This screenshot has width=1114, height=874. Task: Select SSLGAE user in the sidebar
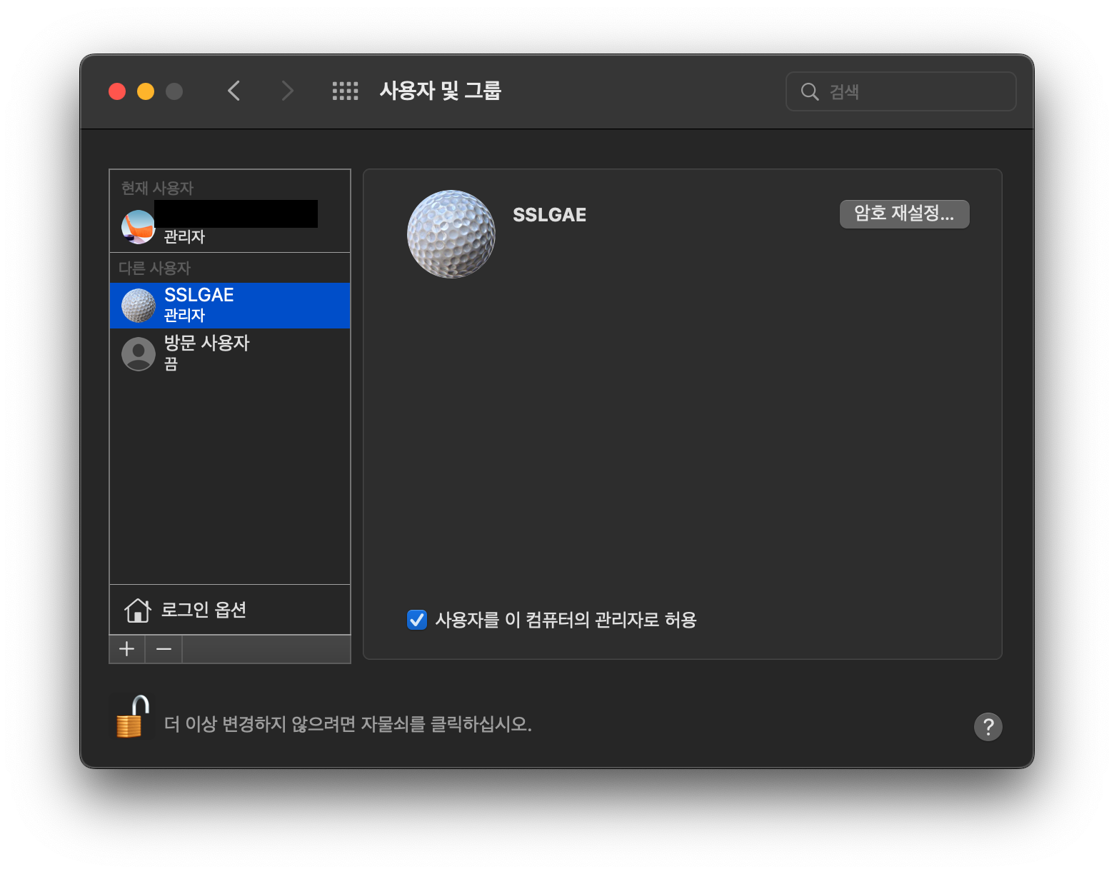coord(230,306)
